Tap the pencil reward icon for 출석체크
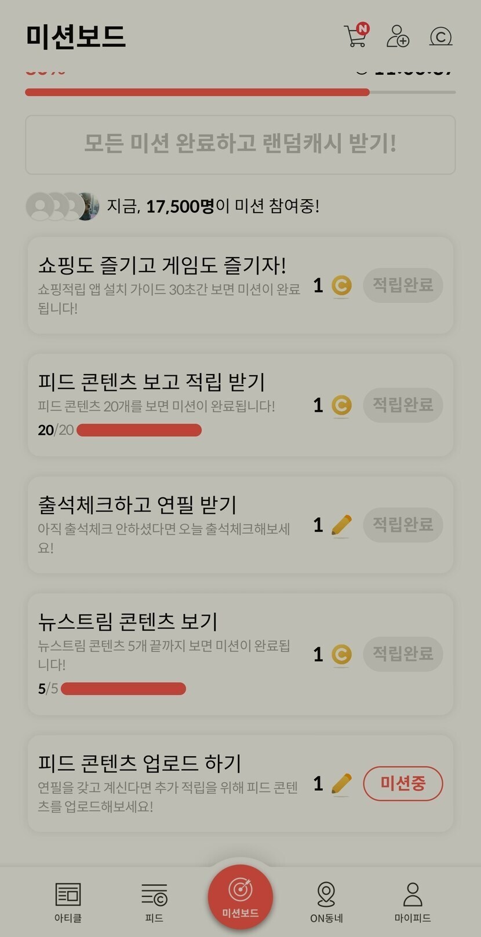481x937 pixels. [341, 525]
